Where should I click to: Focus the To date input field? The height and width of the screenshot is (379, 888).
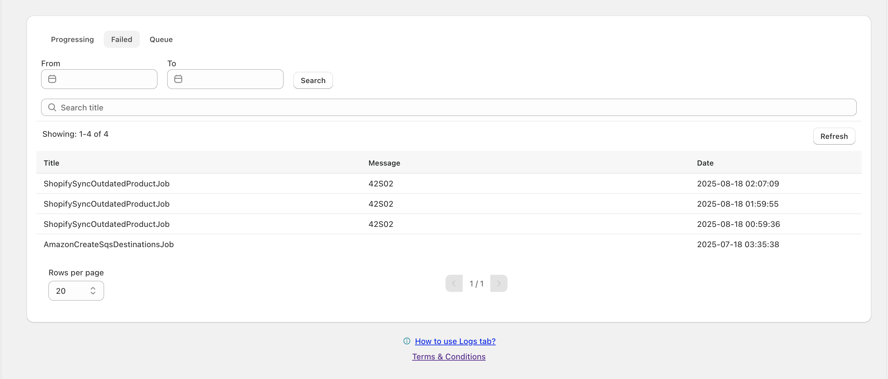(x=231, y=79)
